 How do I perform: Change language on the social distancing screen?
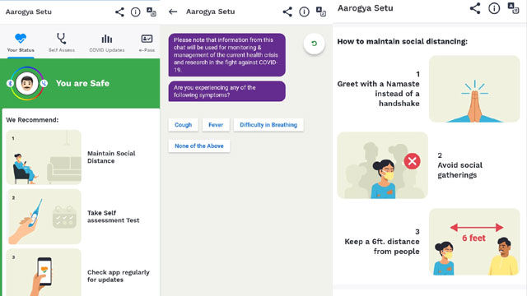coord(513,8)
